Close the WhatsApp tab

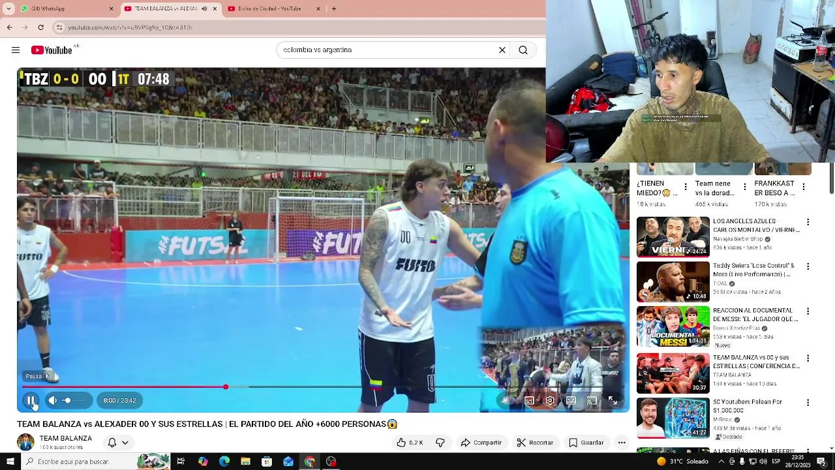pos(111,8)
